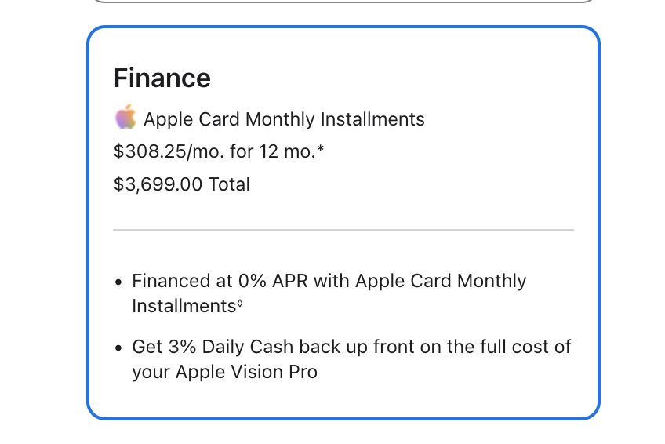The width and height of the screenshot is (665, 444).
Task: Open the asterisk footnote after 12 mo.
Action: click(x=320, y=148)
